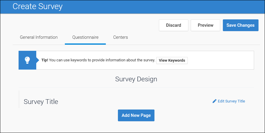The width and height of the screenshot is (265, 133).
Task: Switch to the General Information tab
Action: click(x=39, y=37)
